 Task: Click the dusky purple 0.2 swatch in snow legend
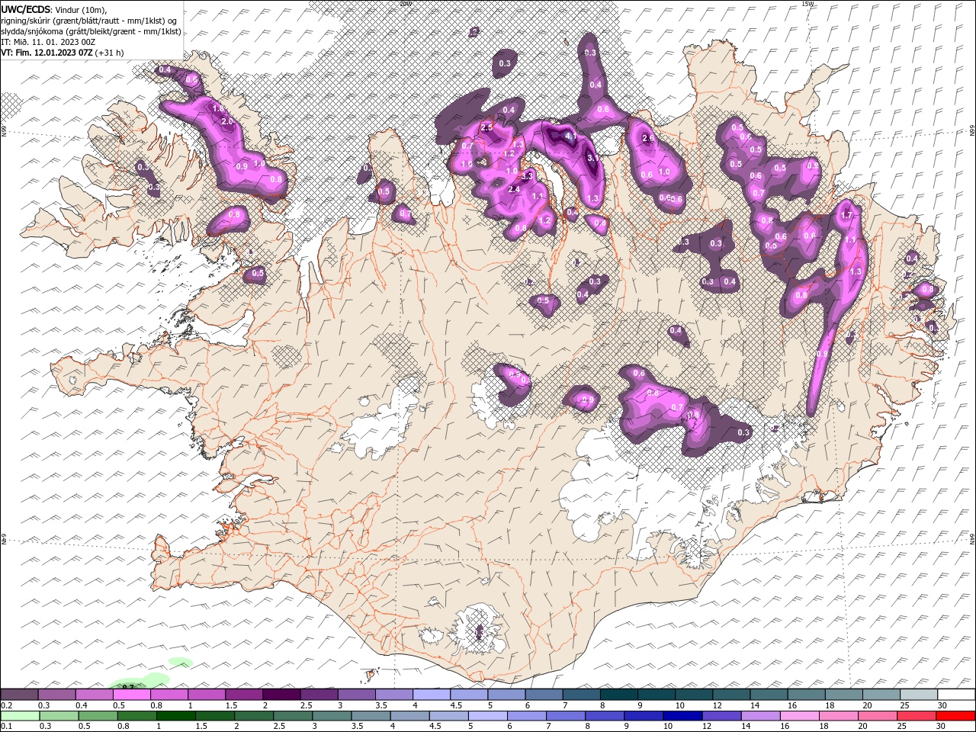[x=19, y=695]
